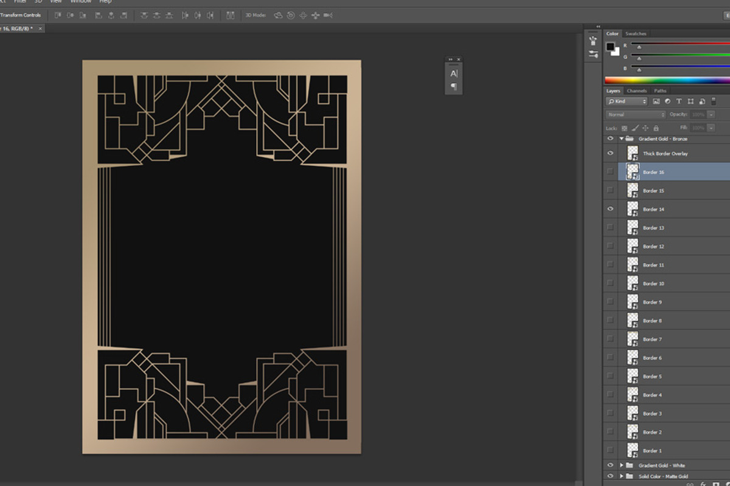Close the open document tab
Image resolution: width=730 pixels, height=486 pixels.
pyautogui.click(x=41, y=29)
